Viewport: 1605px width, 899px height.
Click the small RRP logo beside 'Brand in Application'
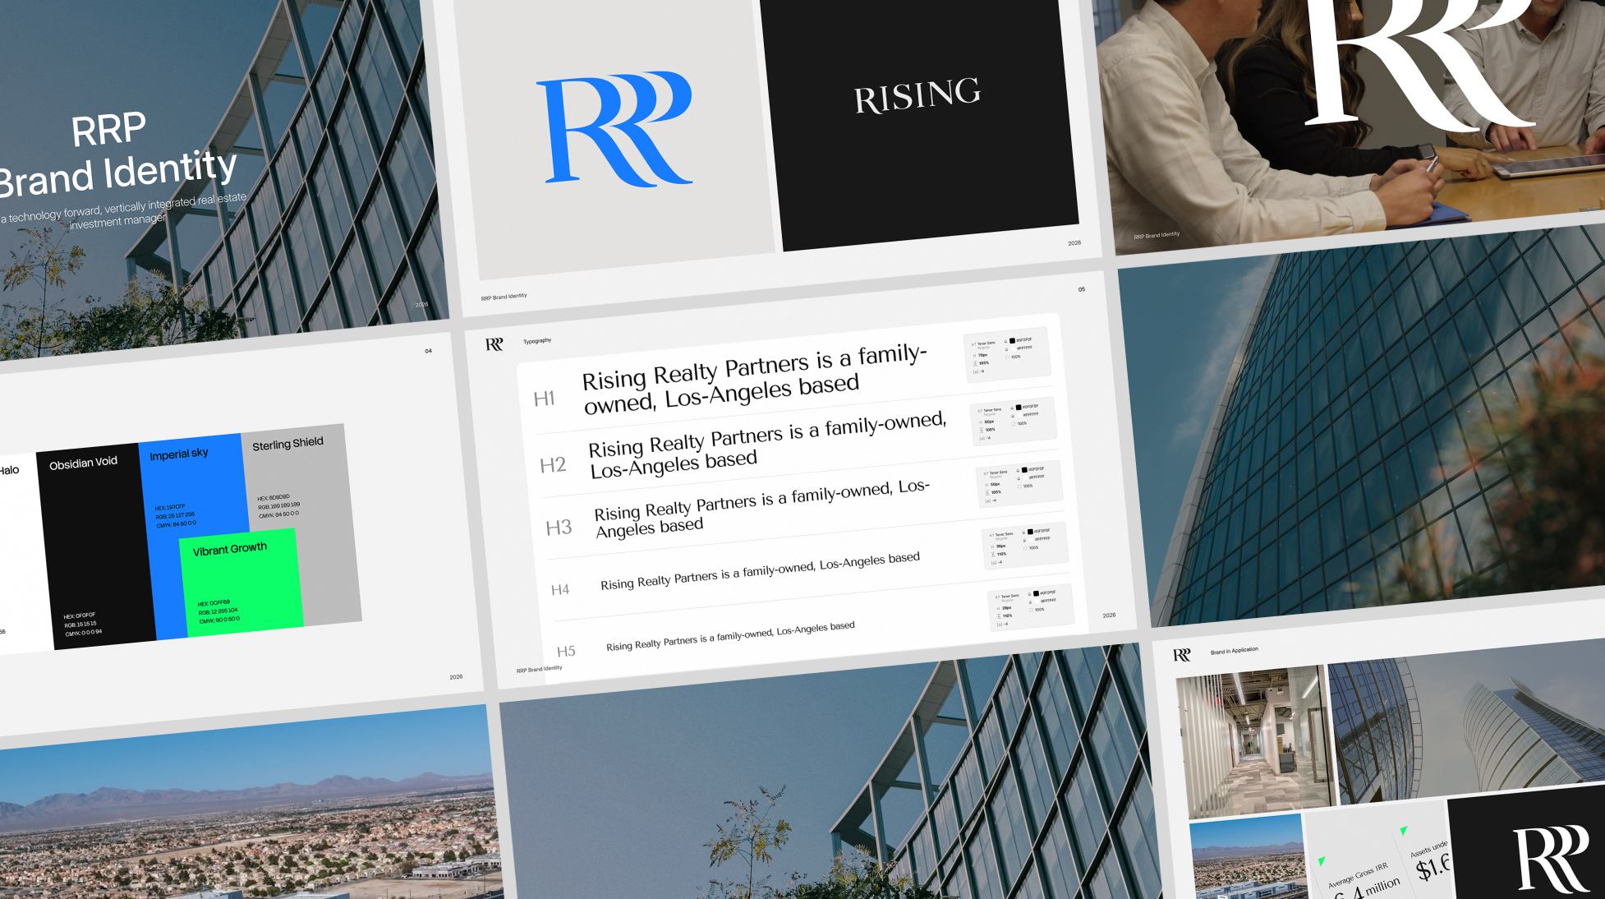pos(1181,655)
